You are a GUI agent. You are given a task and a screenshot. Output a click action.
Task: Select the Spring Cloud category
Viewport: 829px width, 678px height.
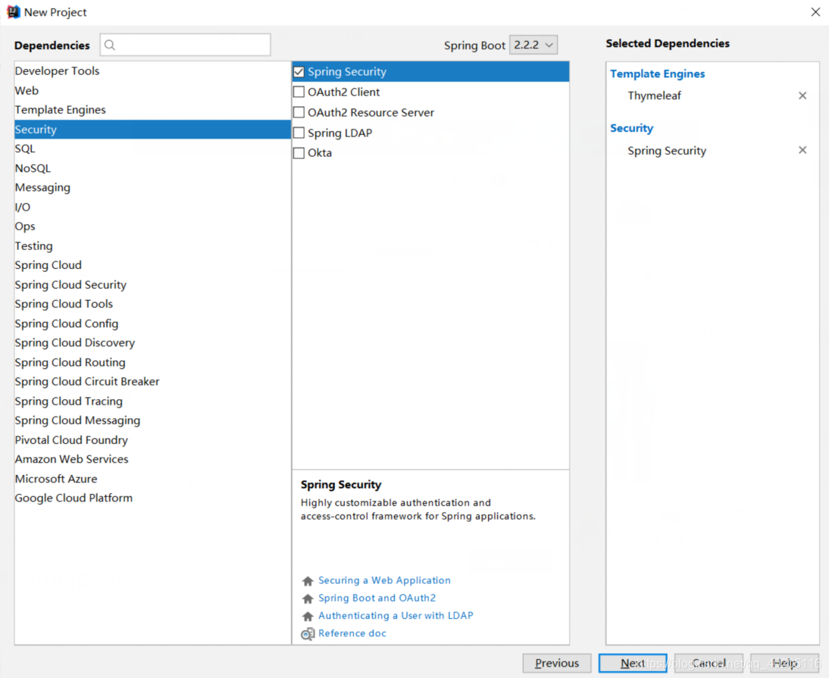point(152,265)
